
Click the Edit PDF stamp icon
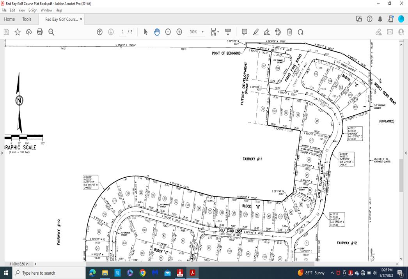pyautogui.click(x=278, y=32)
